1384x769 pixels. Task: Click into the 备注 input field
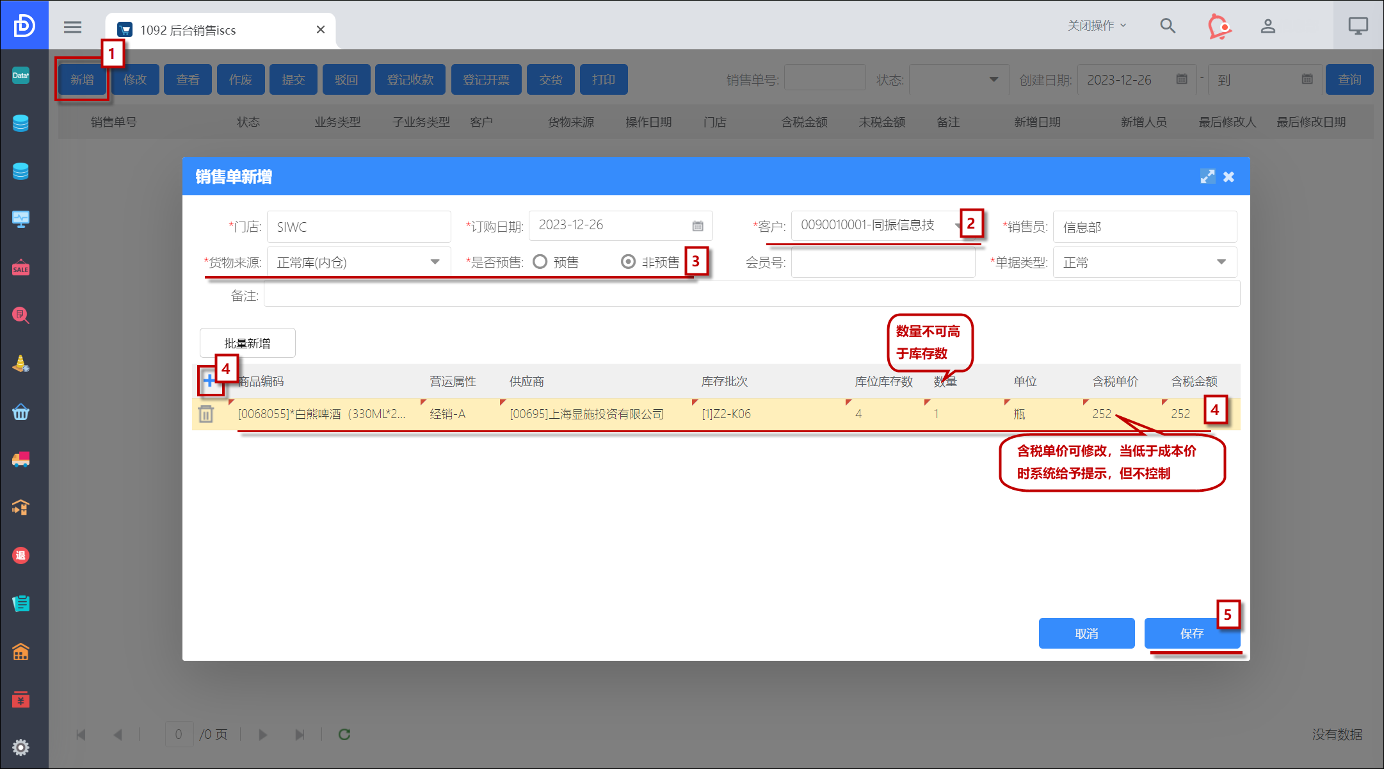(x=752, y=295)
